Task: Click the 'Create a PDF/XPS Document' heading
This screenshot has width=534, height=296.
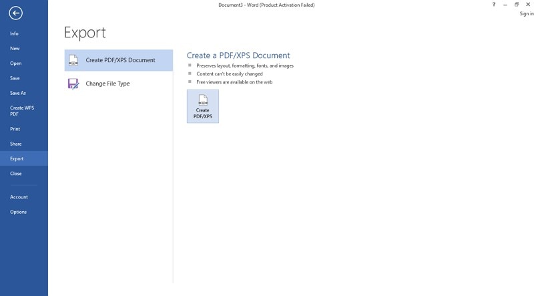Action: 238,55
